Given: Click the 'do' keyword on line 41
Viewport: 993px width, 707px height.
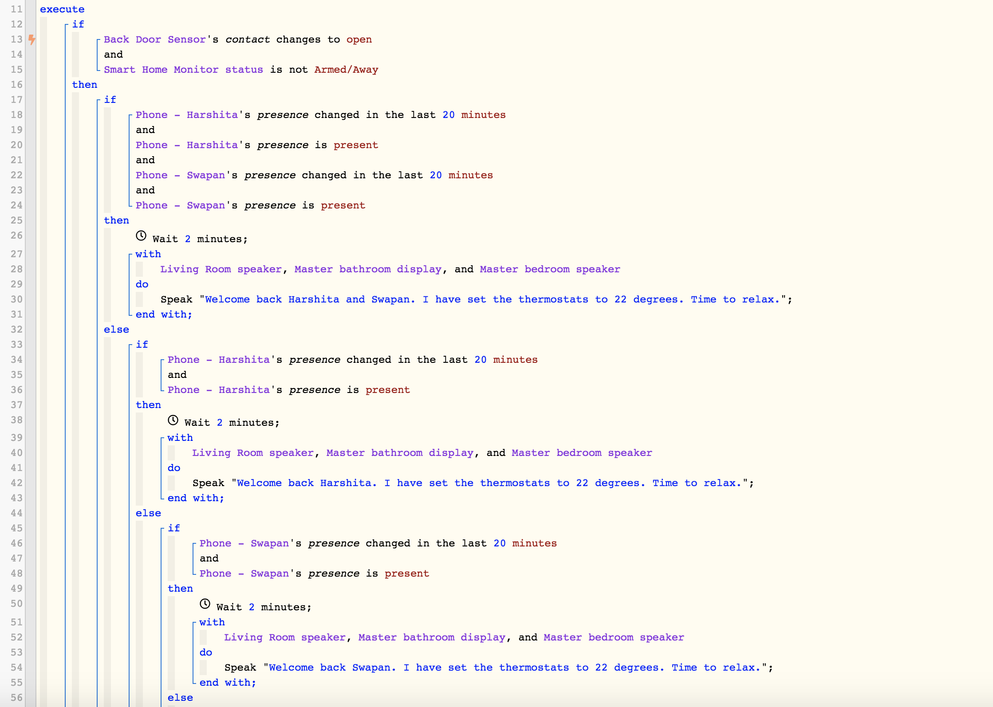Looking at the screenshot, I should (x=174, y=468).
